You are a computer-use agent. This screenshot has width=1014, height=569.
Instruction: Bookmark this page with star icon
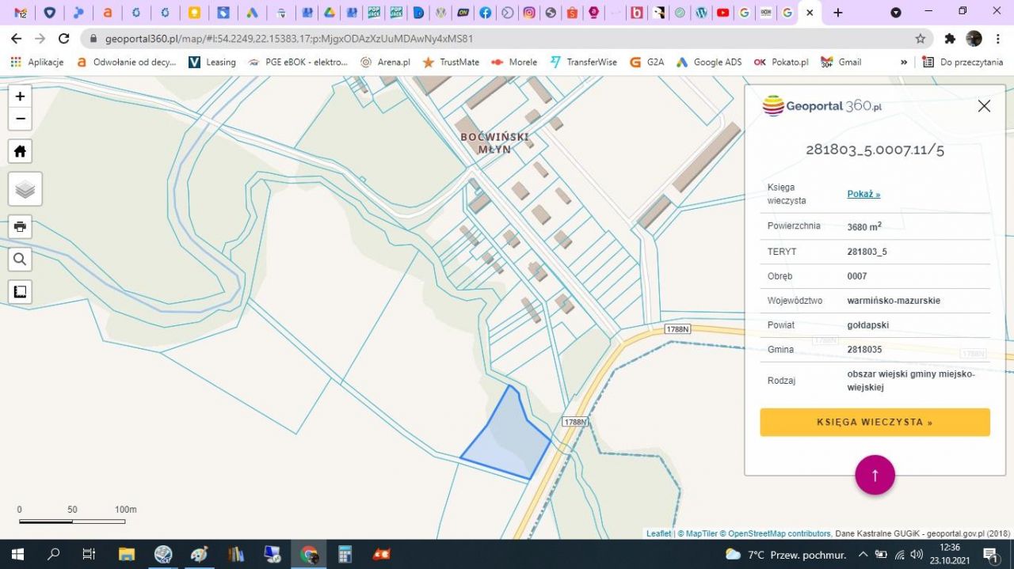pyautogui.click(x=920, y=39)
